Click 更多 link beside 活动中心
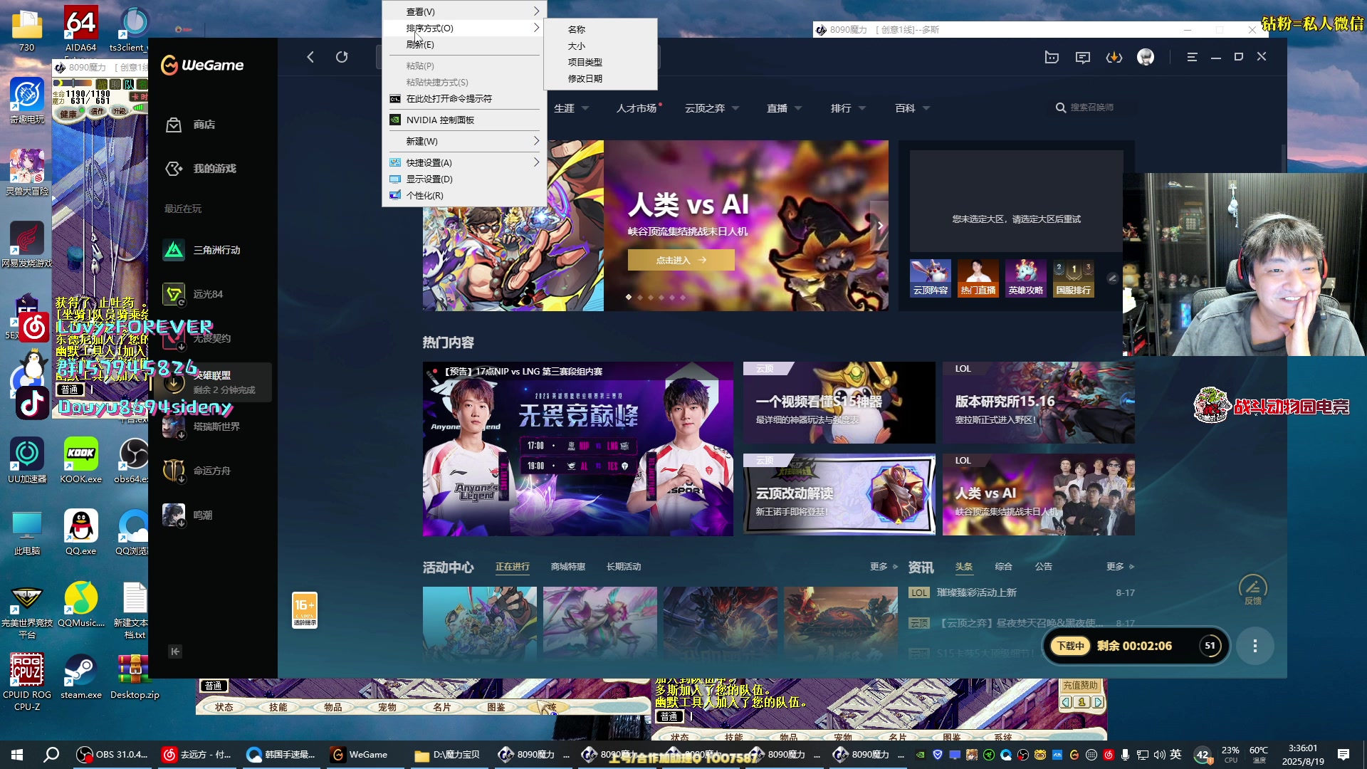Viewport: 1367px width, 769px height. click(884, 567)
